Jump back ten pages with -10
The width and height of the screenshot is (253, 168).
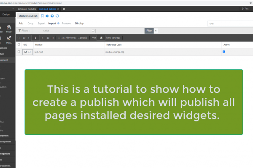(x=24, y=38)
